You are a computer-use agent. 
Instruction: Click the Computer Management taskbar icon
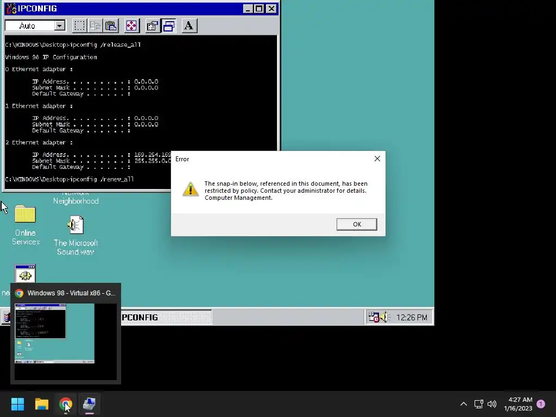coord(90,404)
